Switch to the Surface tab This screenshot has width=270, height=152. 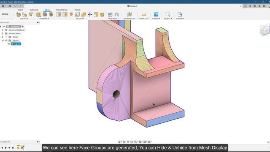[x=34, y=10]
